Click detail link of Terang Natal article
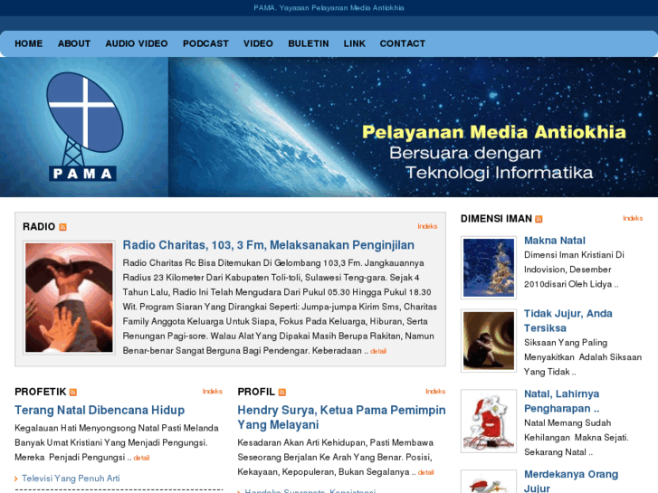This screenshot has width=658, height=493. click(x=141, y=458)
